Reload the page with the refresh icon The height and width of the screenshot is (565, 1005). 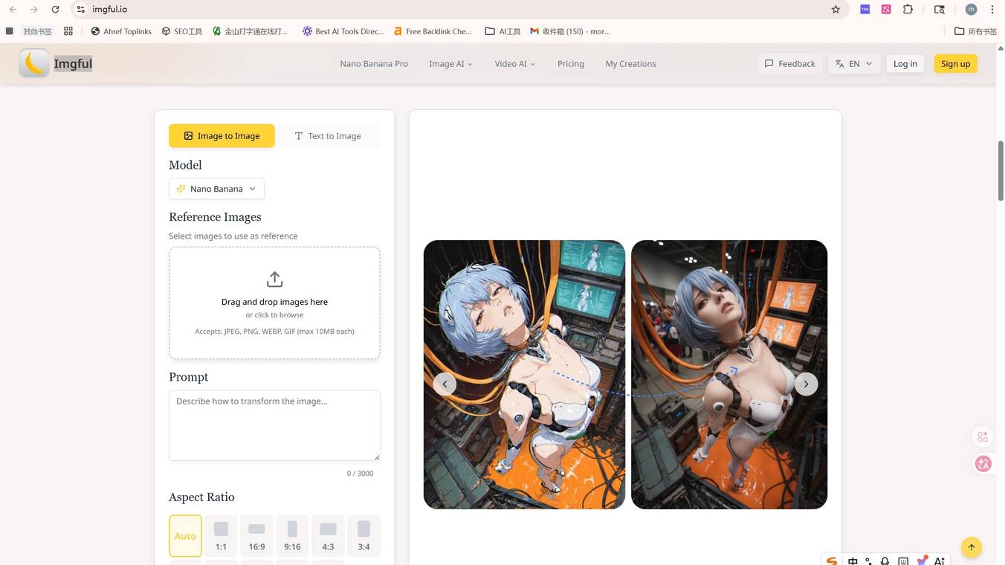(56, 10)
